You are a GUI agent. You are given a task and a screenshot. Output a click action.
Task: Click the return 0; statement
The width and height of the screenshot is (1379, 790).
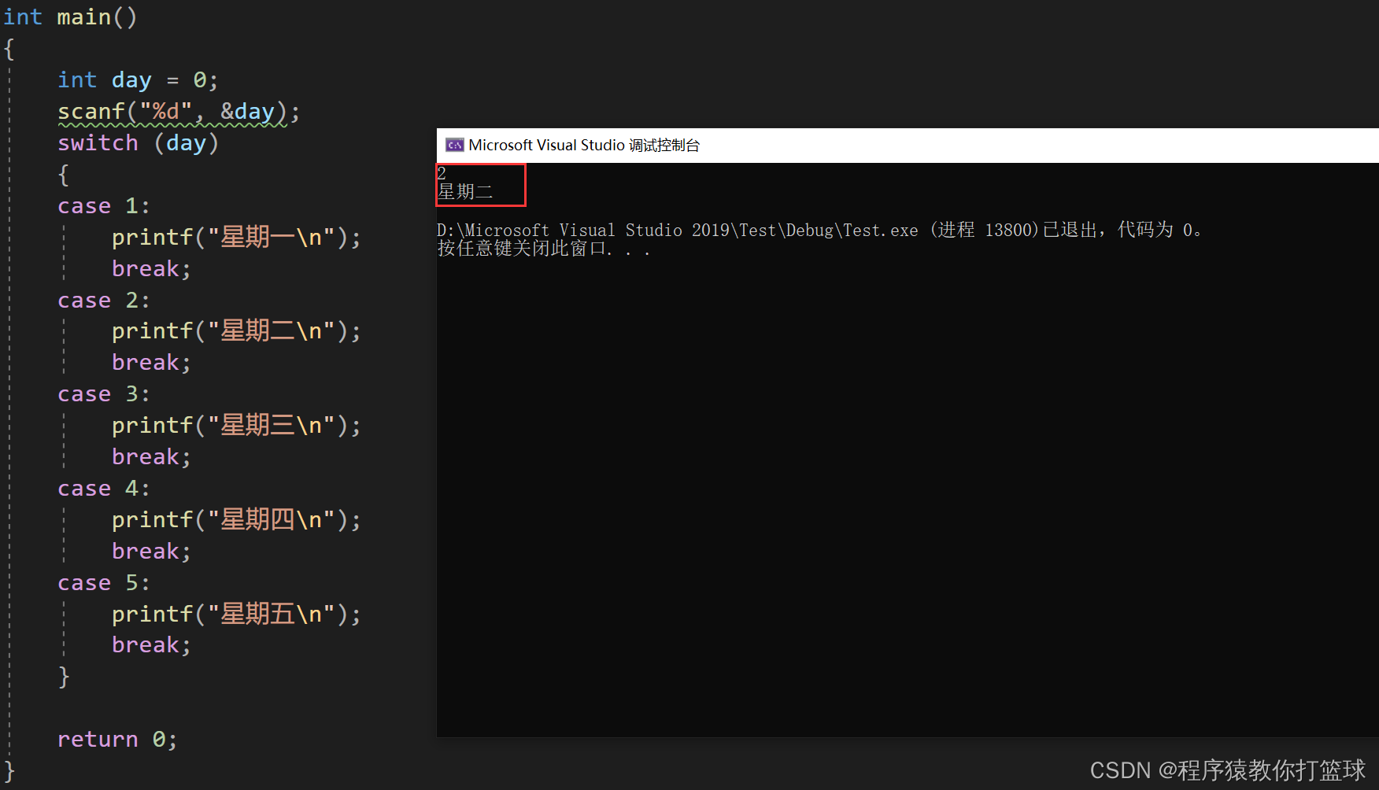tap(117, 739)
